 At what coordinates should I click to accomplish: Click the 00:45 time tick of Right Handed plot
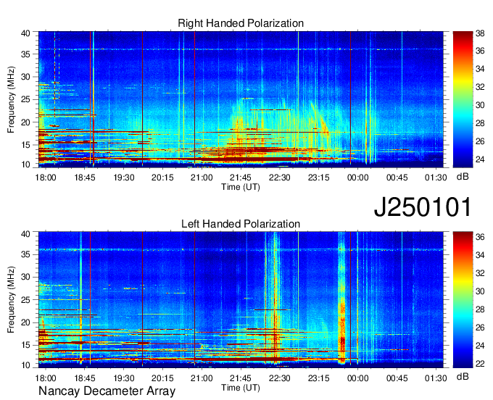tap(397, 178)
